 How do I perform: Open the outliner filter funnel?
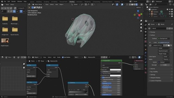click(170, 4)
